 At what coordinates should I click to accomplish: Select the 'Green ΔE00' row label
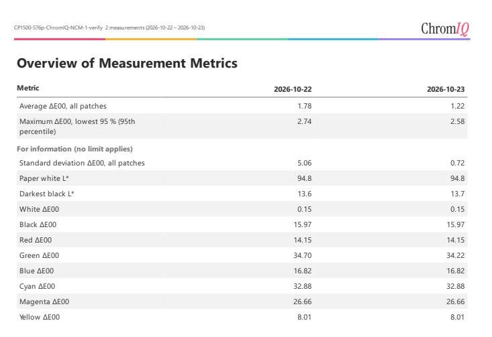point(39,255)
